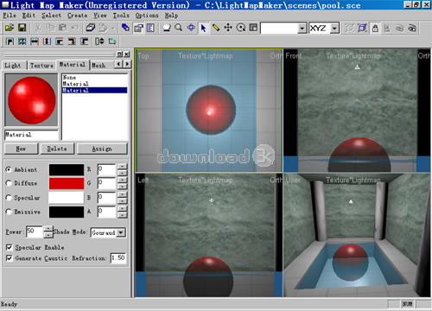Open the empty toolbar combo box
The height and width of the screenshot is (311, 432).
point(283,29)
